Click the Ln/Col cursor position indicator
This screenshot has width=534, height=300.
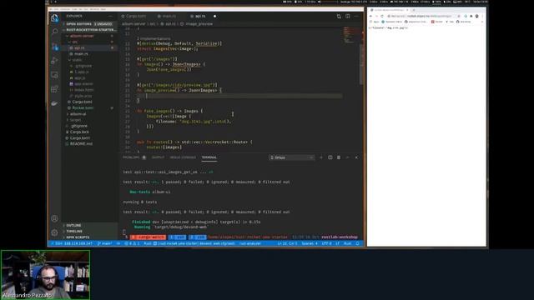[287, 243]
